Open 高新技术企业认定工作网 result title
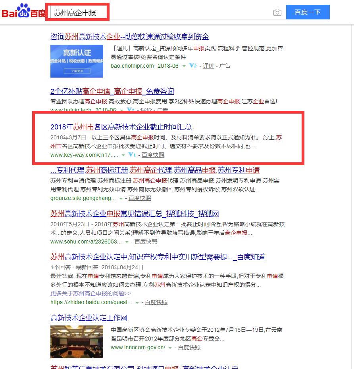Image resolution: width=354 pixels, height=369 pixels. click(89, 318)
